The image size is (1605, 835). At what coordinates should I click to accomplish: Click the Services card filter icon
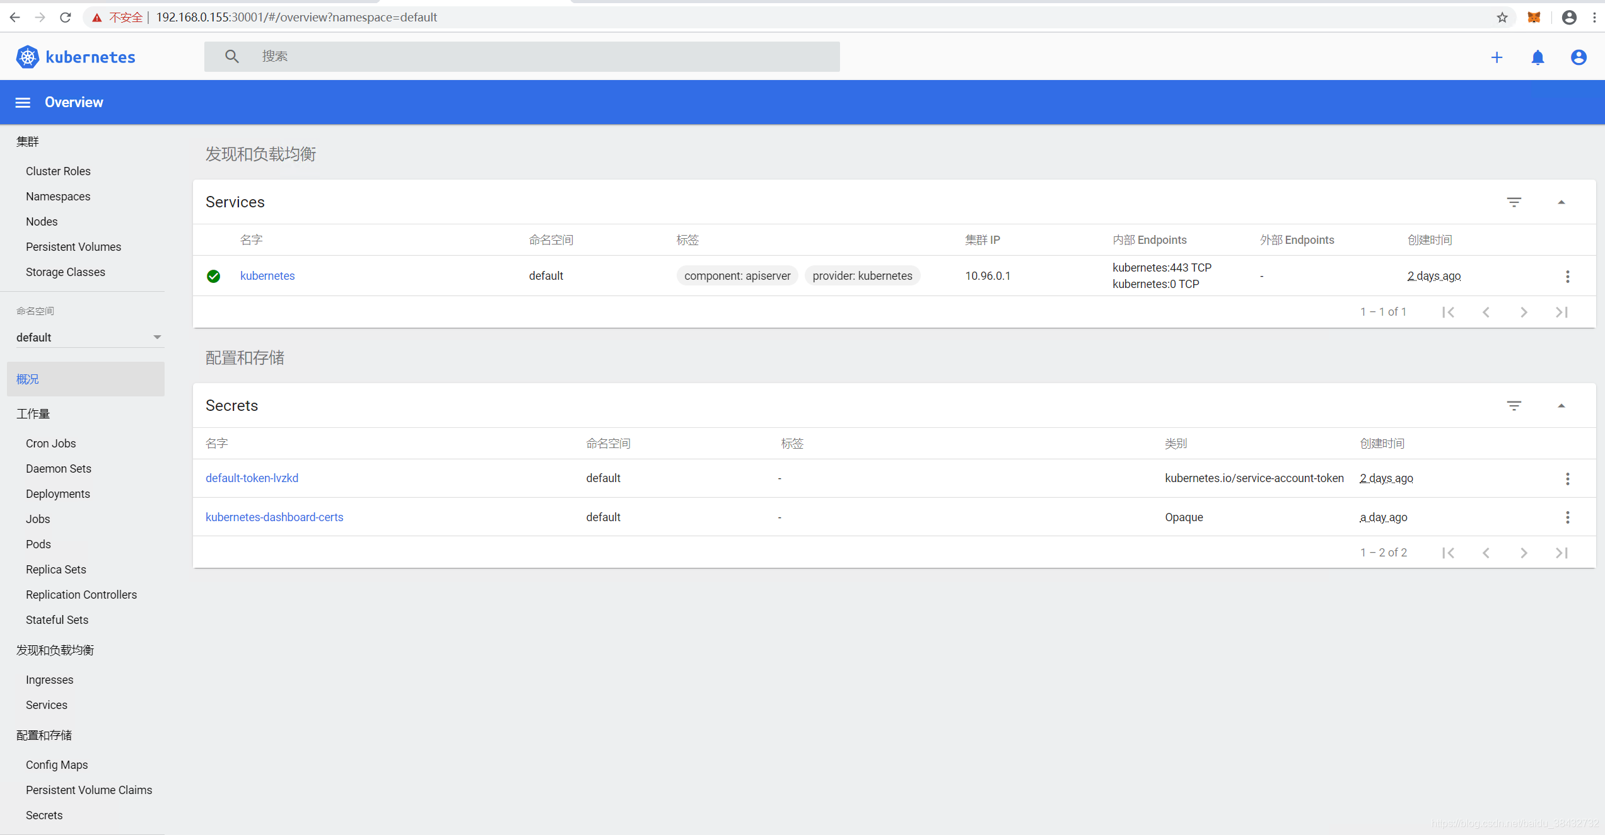click(1514, 202)
